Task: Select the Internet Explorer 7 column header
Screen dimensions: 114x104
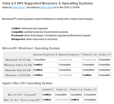Action: point(70,55)
